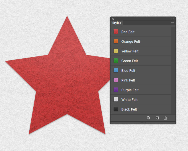
Task: Click the Create New Style icon
Action: point(157,118)
